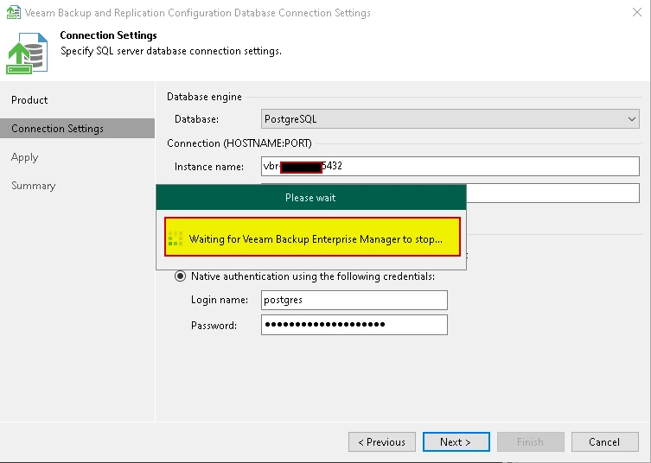Select Connection Settings wizard step
651x463 pixels.
pos(77,128)
